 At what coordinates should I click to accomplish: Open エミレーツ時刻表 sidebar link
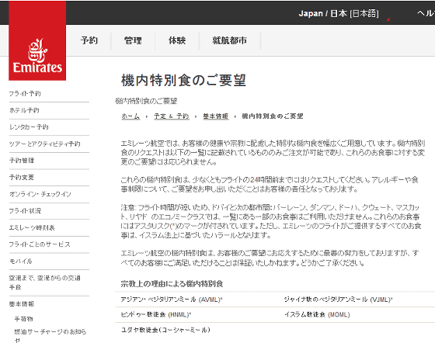[x=32, y=227]
